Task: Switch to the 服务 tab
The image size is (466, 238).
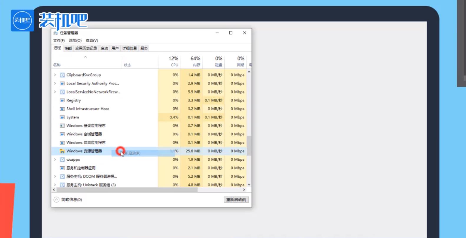Action: (144, 48)
